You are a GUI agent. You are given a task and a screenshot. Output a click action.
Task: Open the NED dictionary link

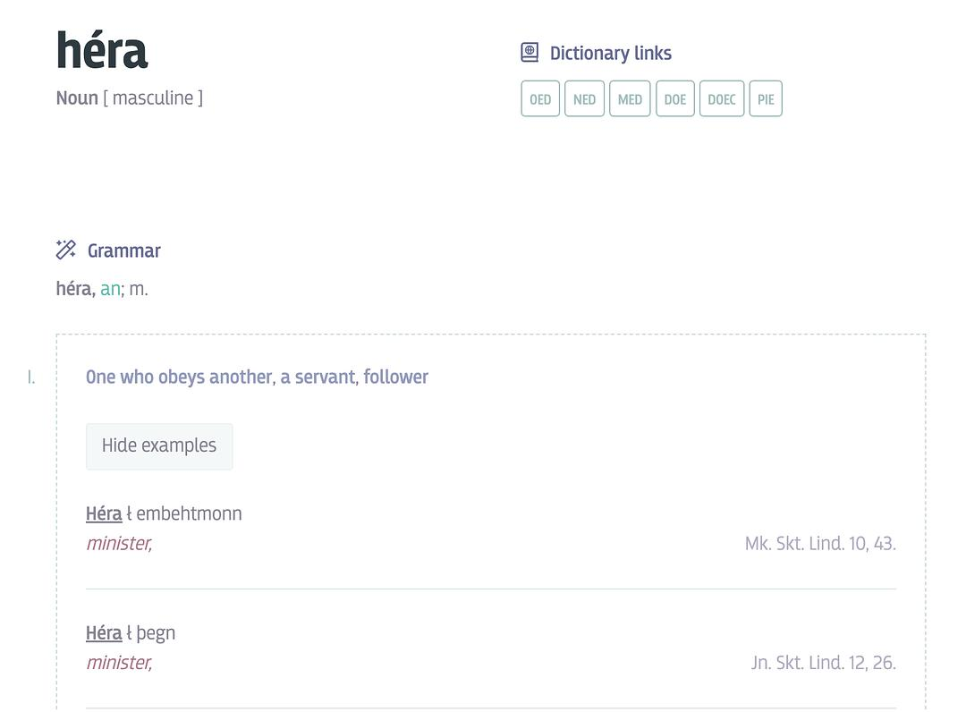(x=584, y=99)
